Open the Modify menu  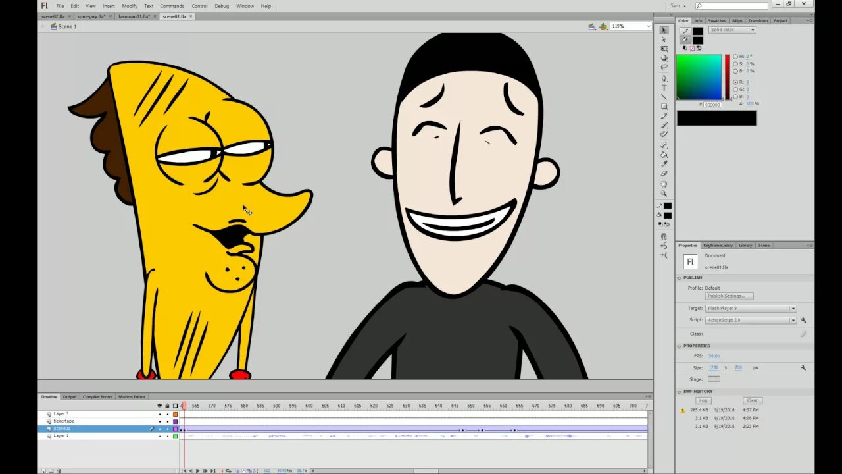130,6
